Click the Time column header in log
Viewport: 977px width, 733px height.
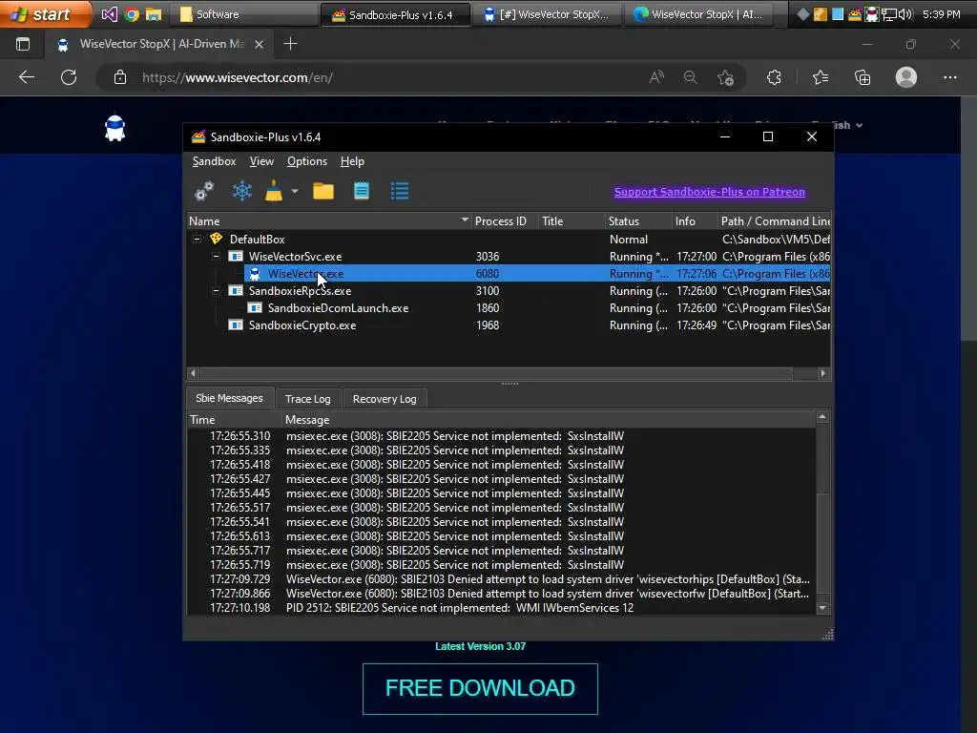(x=235, y=420)
